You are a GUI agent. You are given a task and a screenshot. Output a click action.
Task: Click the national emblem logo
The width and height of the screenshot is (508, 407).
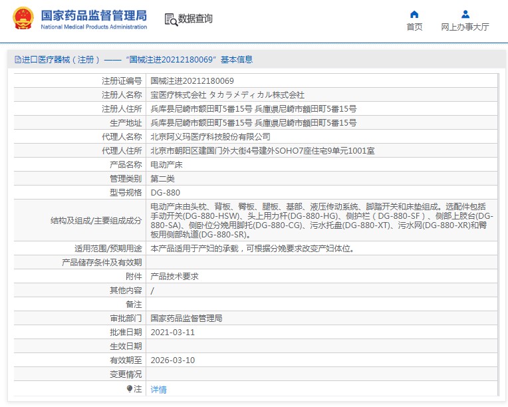[x=23, y=19]
